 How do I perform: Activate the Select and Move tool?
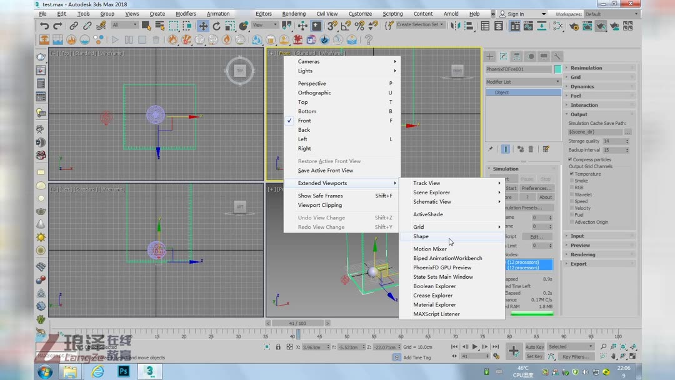coord(203,26)
